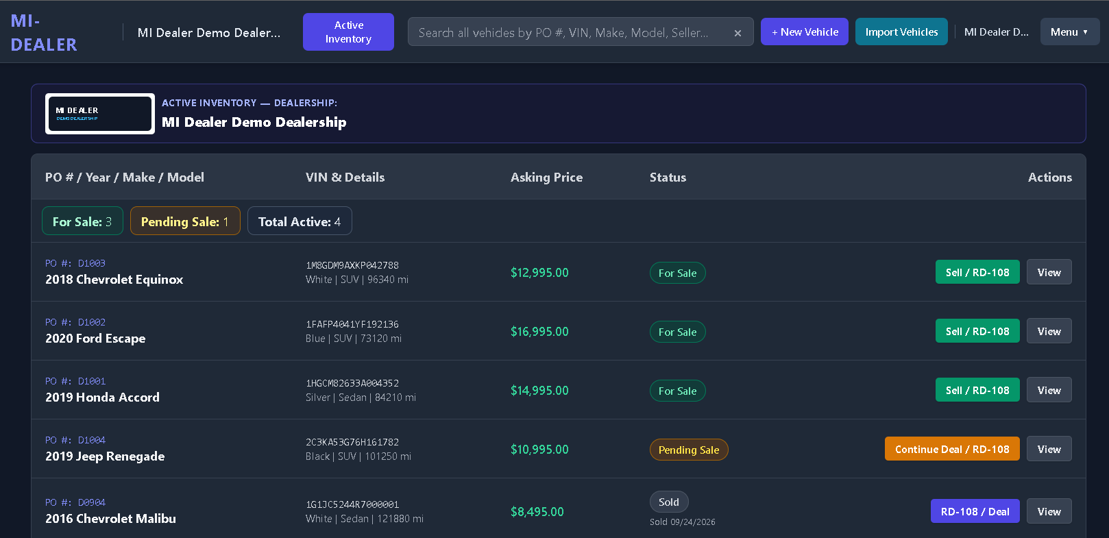Click the Pending Sale status badge
Screen dimensions: 1109x538
coord(689,450)
